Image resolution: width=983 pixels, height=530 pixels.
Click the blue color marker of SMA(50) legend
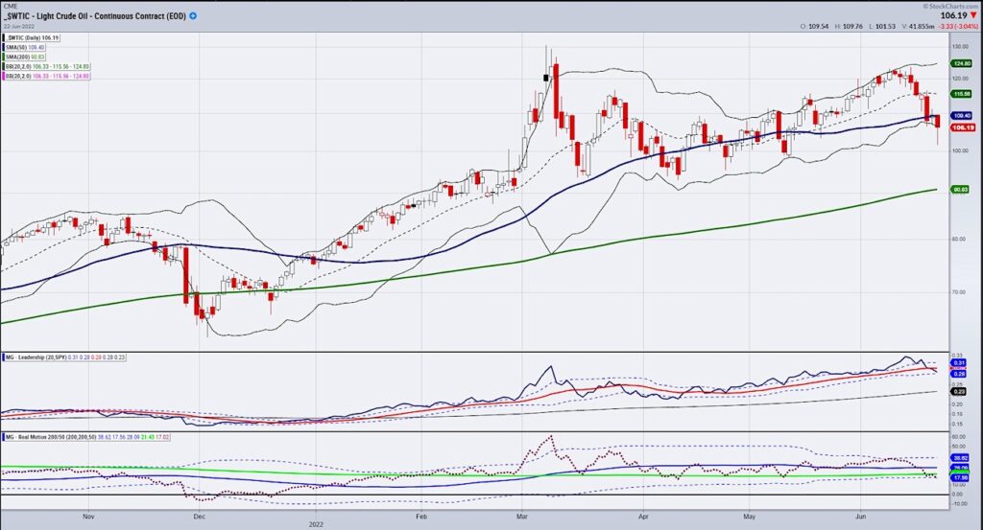tap(4, 48)
